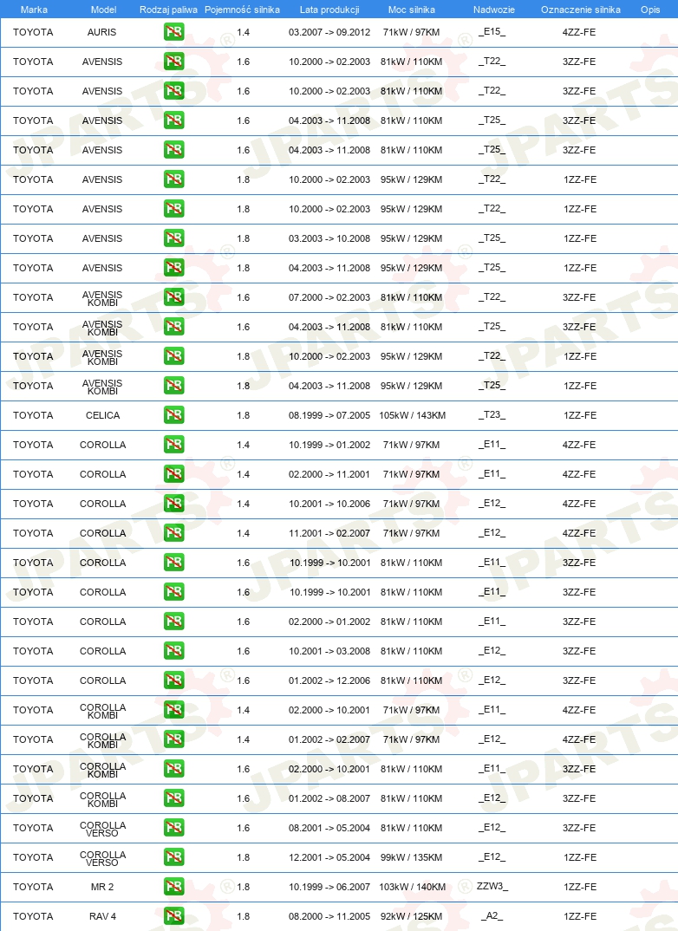This screenshot has height=931, width=678.
Task: Click the fuel icon in the CELICA row
Action: (x=174, y=414)
